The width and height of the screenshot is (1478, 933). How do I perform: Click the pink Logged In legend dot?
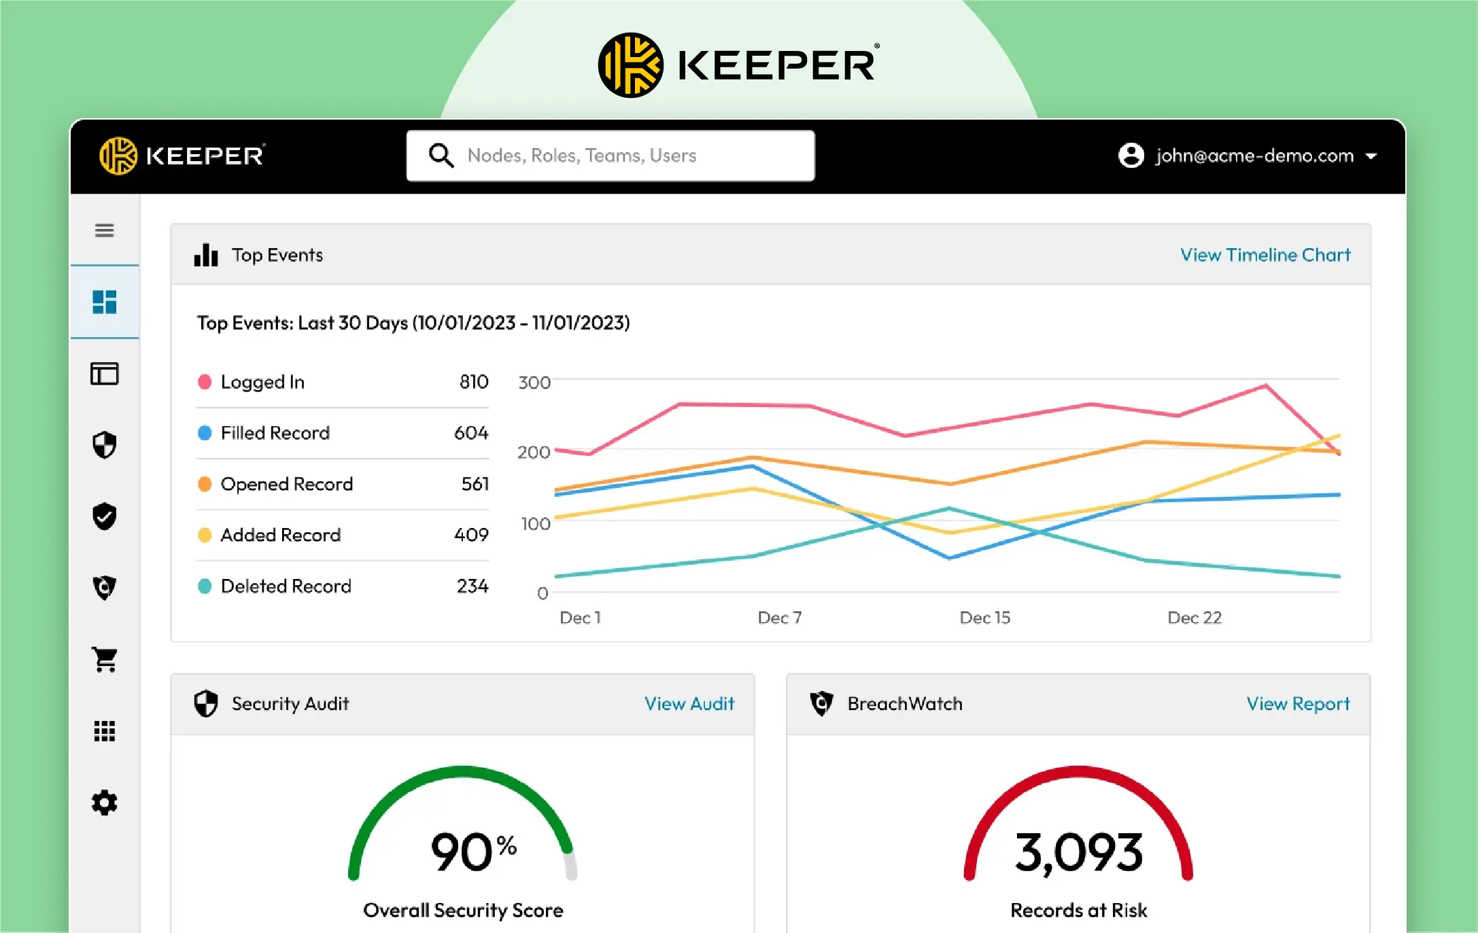tap(205, 382)
